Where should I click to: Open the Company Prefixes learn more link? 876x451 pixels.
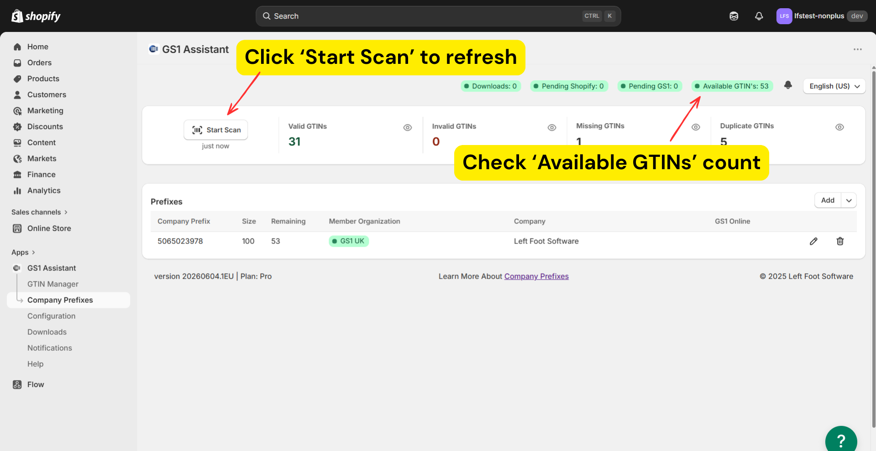pos(536,276)
